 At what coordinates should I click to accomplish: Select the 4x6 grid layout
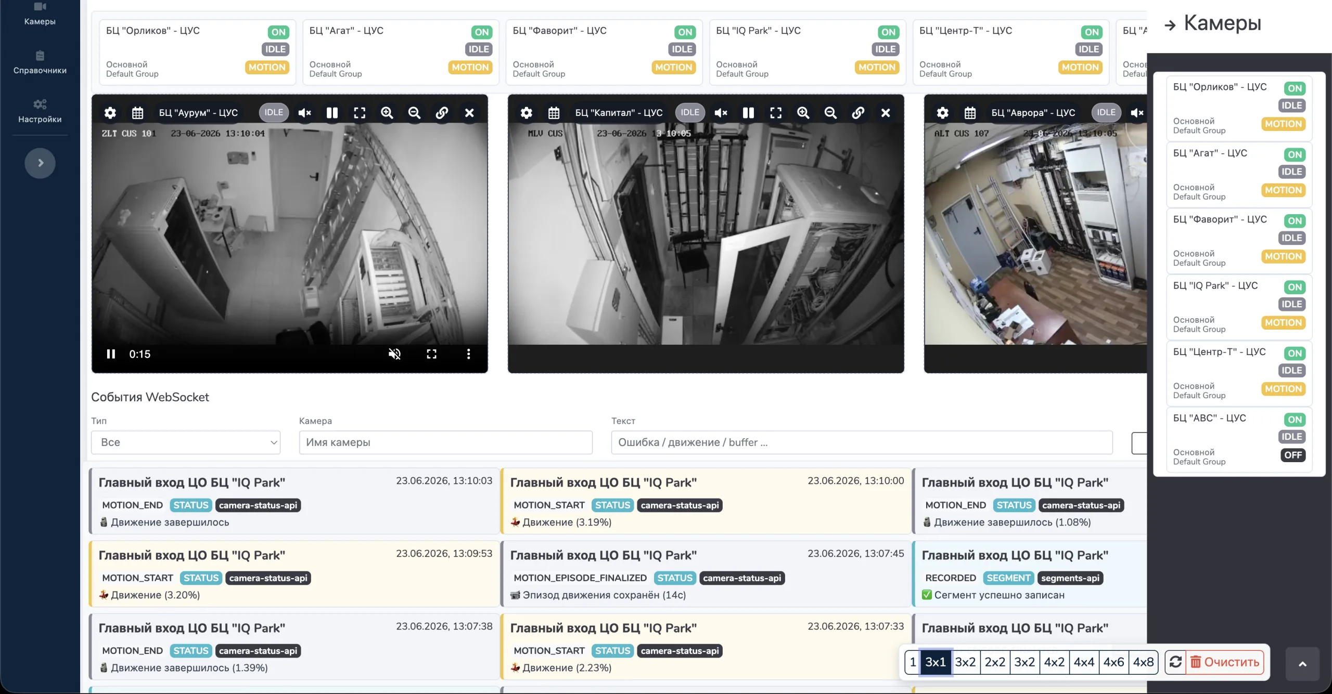point(1114,662)
